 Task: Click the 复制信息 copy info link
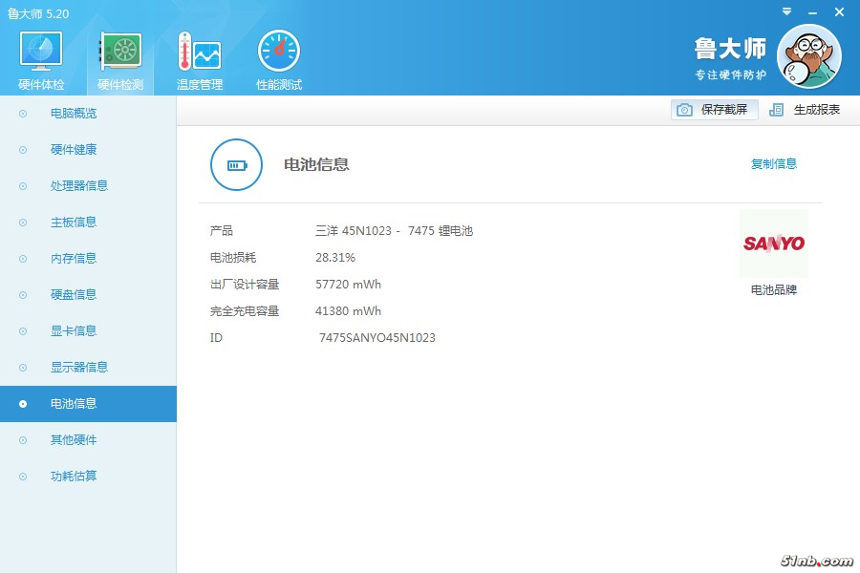773,164
